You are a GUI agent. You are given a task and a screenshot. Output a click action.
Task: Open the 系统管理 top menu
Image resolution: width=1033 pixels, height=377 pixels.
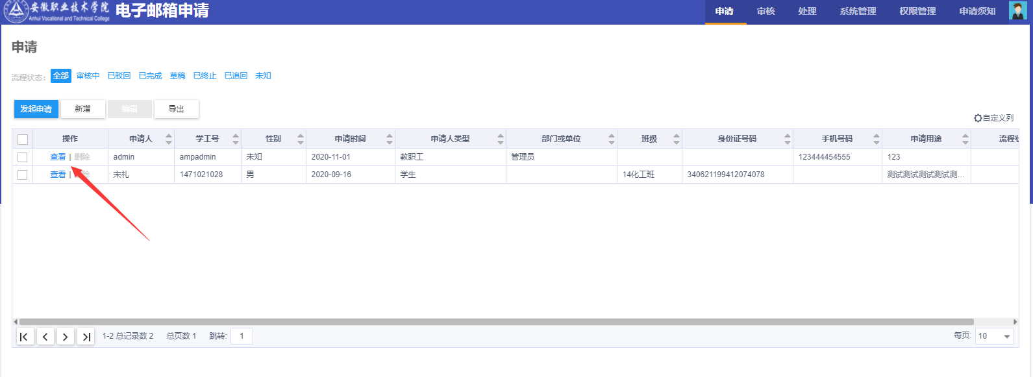[x=858, y=12]
